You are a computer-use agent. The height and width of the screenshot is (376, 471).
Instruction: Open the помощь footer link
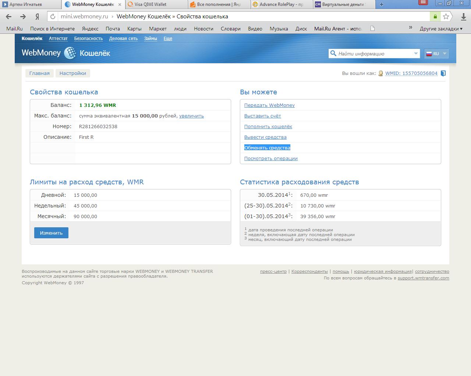[341, 271]
